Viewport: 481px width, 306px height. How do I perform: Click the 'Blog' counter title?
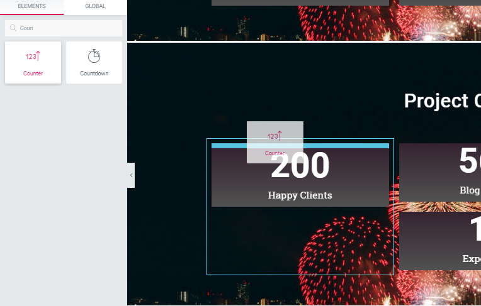tap(470, 190)
